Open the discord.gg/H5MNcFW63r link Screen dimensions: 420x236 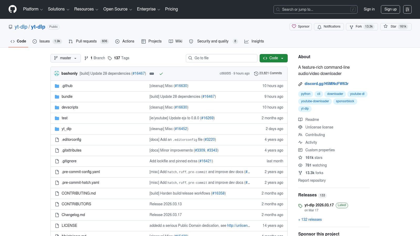(x=327, y=84)
